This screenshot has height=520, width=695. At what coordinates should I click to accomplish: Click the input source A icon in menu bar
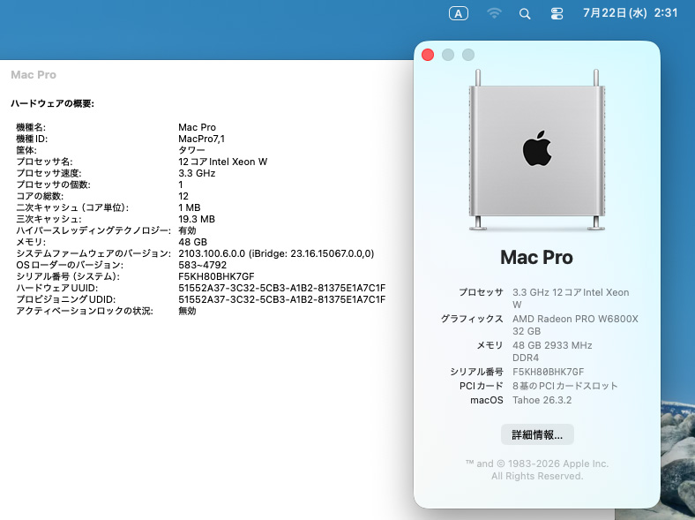click(x=459, y=14)
